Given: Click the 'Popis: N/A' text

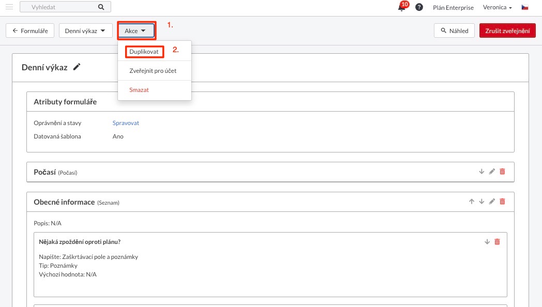Looking at the screenshot, I should pos(48,223).
